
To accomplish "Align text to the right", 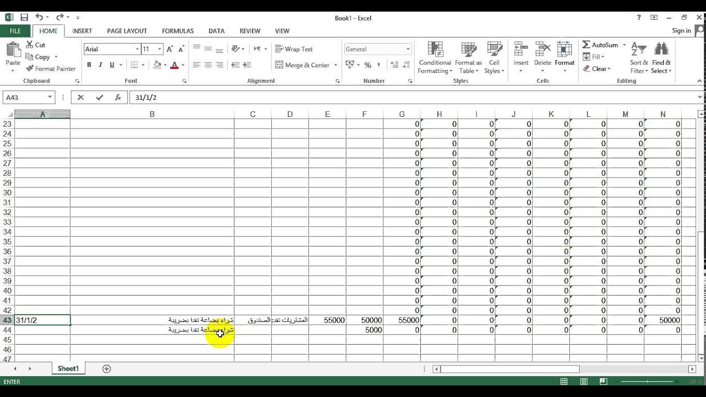I will click(x=220, y=65).
